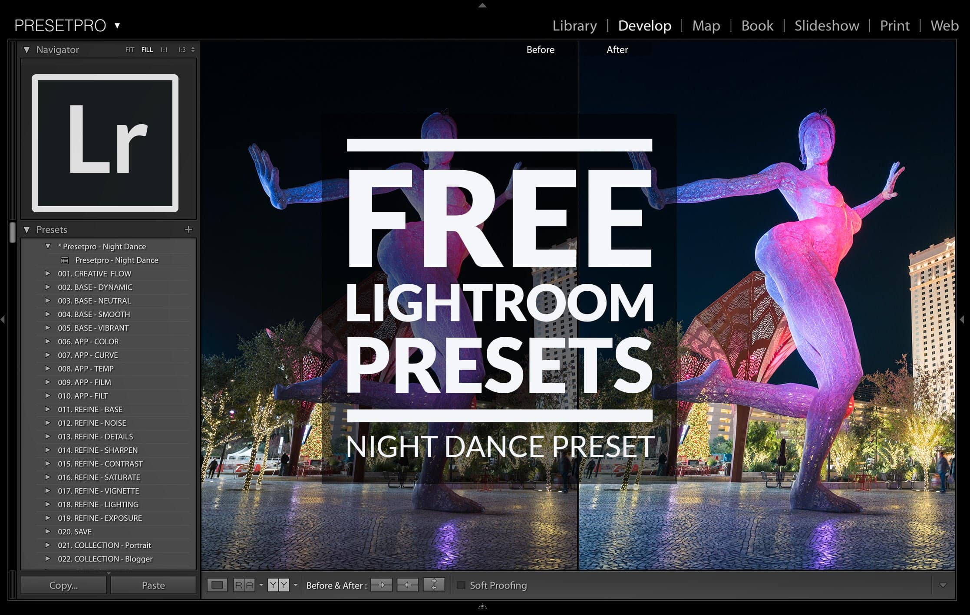Select the 017. REFINE - VIGNETTE row

[x=113, y=491]
